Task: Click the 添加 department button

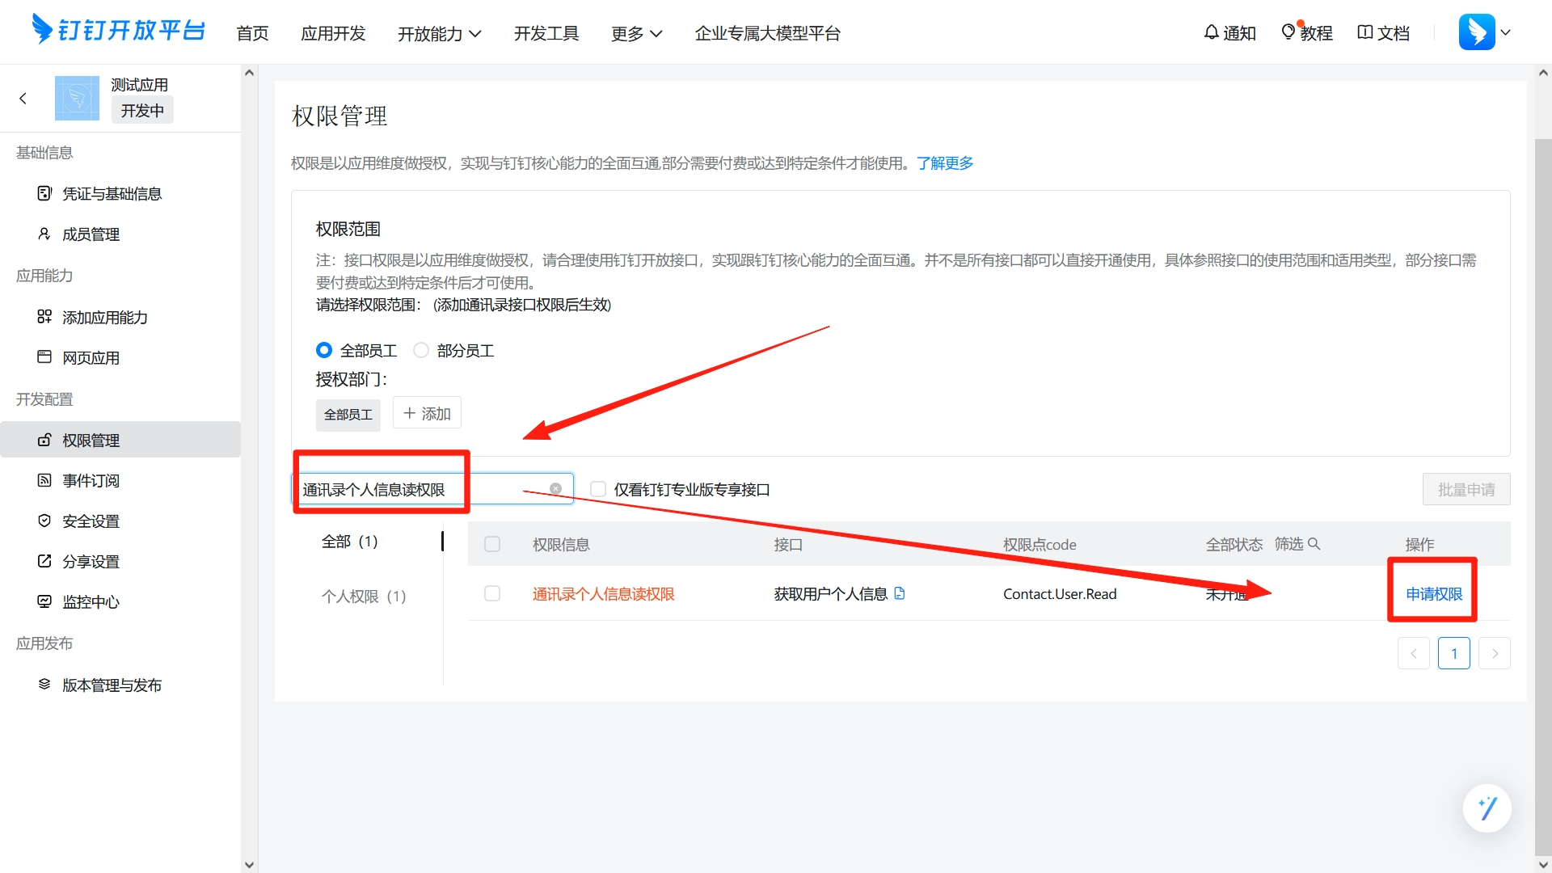Action: 427,413
